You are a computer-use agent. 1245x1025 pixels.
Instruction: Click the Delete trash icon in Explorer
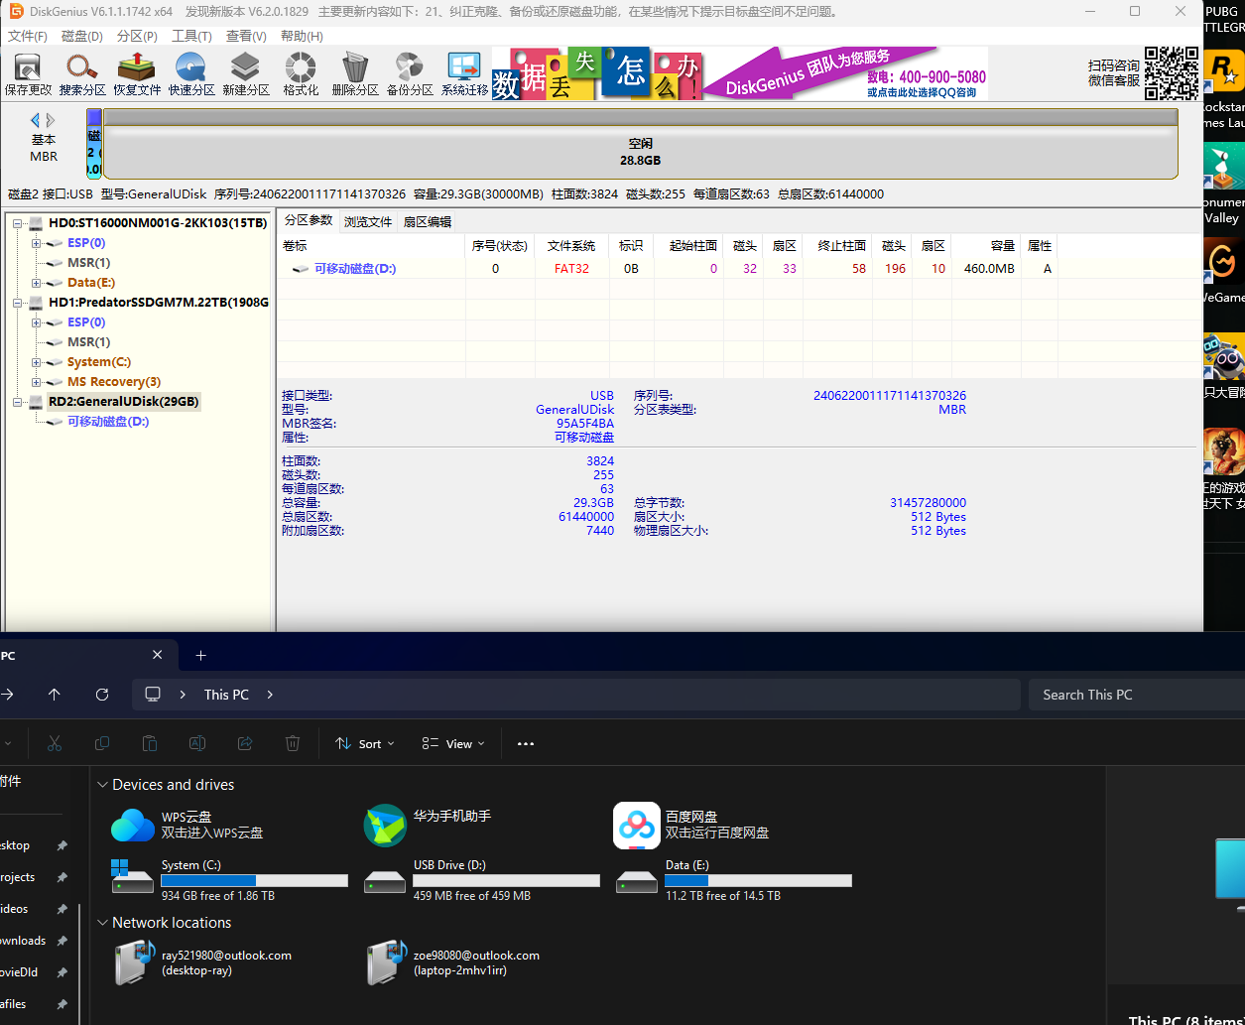click(293, 743)
